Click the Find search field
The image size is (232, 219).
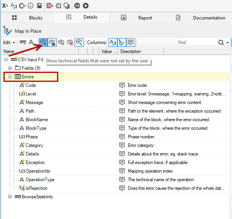(x=197, y=42)
